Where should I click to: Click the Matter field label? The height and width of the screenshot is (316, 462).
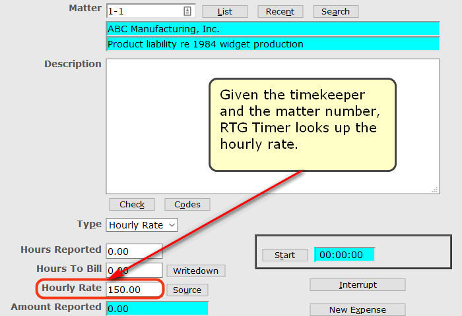(85, 8)
